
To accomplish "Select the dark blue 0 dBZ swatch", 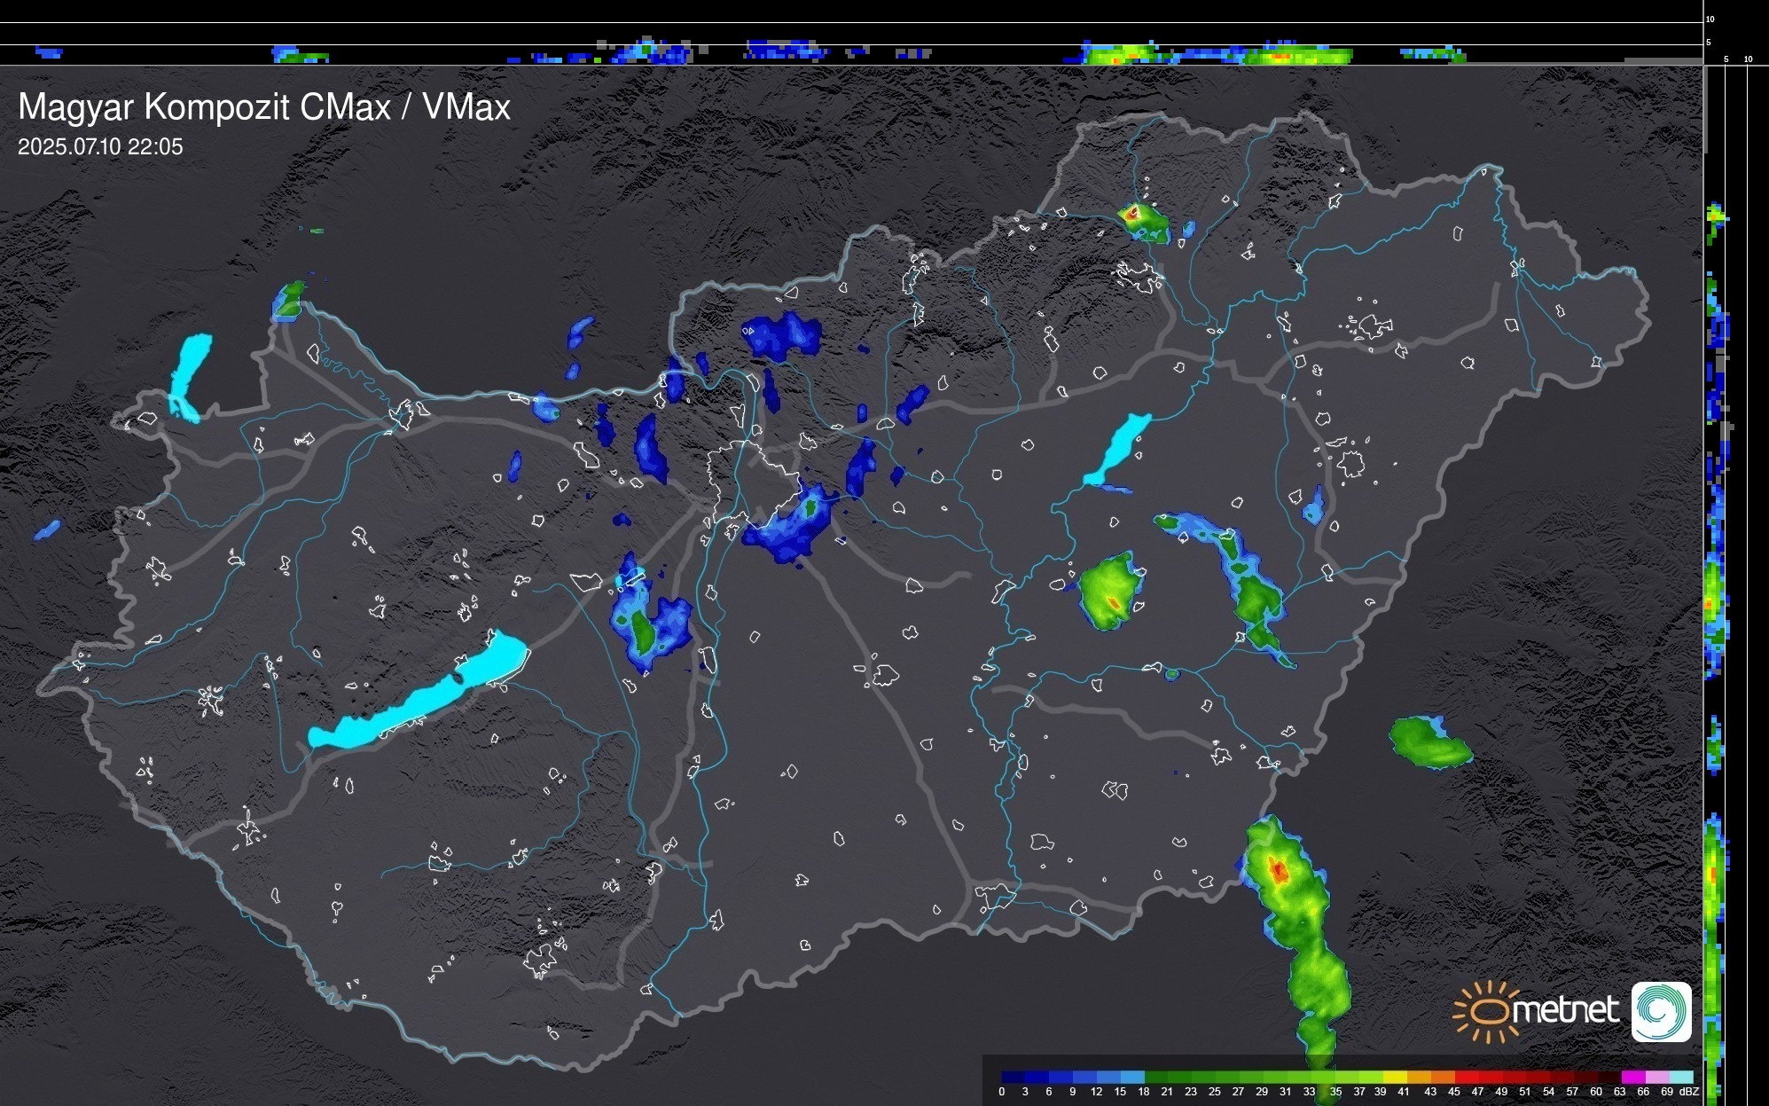I will coord(1014,1077).
